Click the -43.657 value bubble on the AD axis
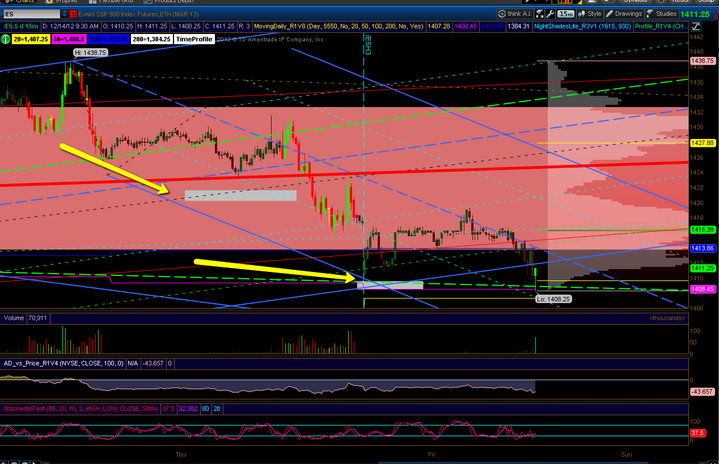 pos(702,392)
